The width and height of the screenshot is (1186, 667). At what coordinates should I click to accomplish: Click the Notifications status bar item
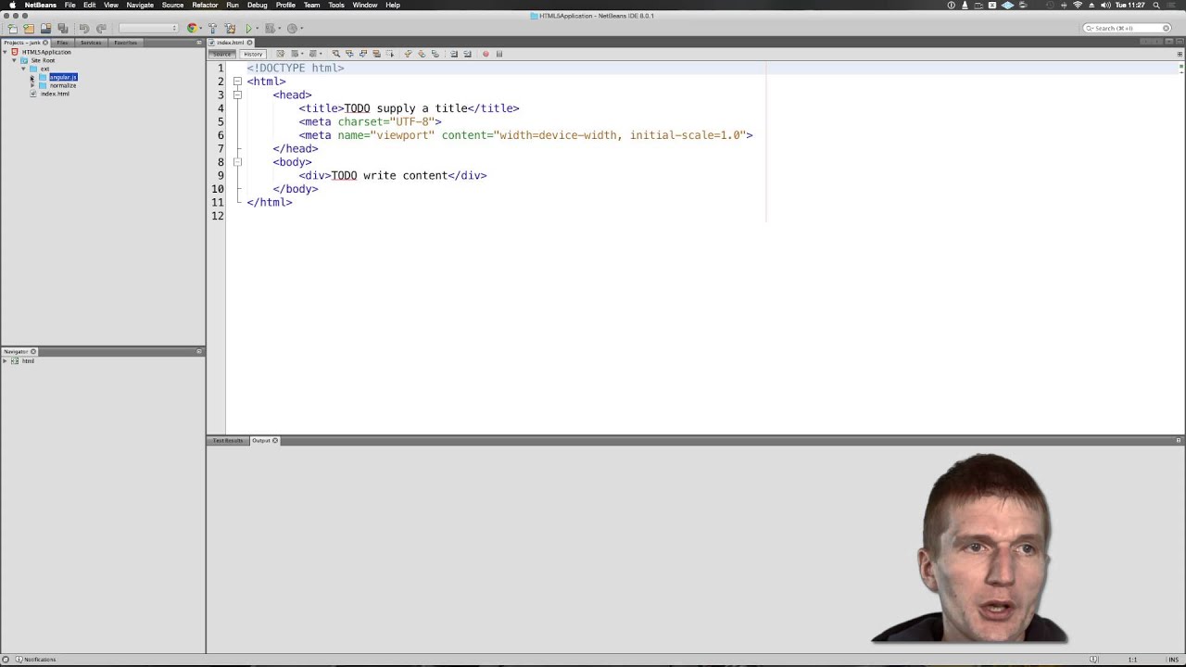click(x=33, y=660)
